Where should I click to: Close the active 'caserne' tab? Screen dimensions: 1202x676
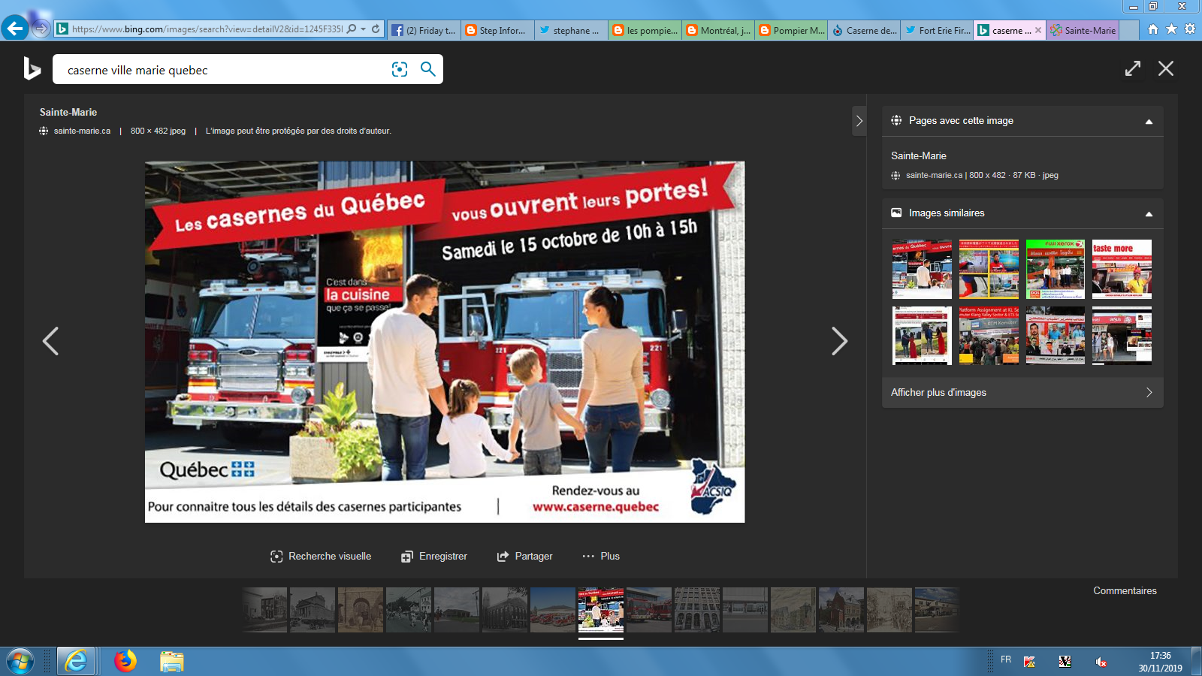[1038, 30]
